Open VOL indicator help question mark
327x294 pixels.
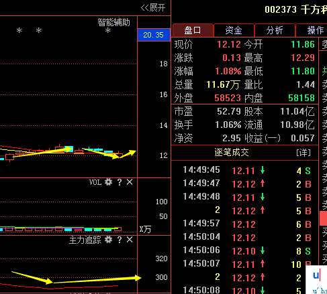tap(120, 182)
